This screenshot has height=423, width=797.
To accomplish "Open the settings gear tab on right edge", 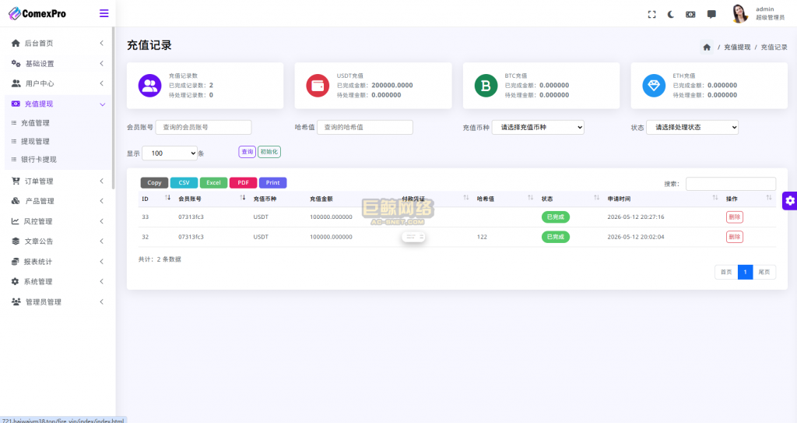I will (x=789, y=200).
